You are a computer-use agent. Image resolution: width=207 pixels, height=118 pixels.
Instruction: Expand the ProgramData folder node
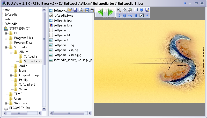(6, 43)
